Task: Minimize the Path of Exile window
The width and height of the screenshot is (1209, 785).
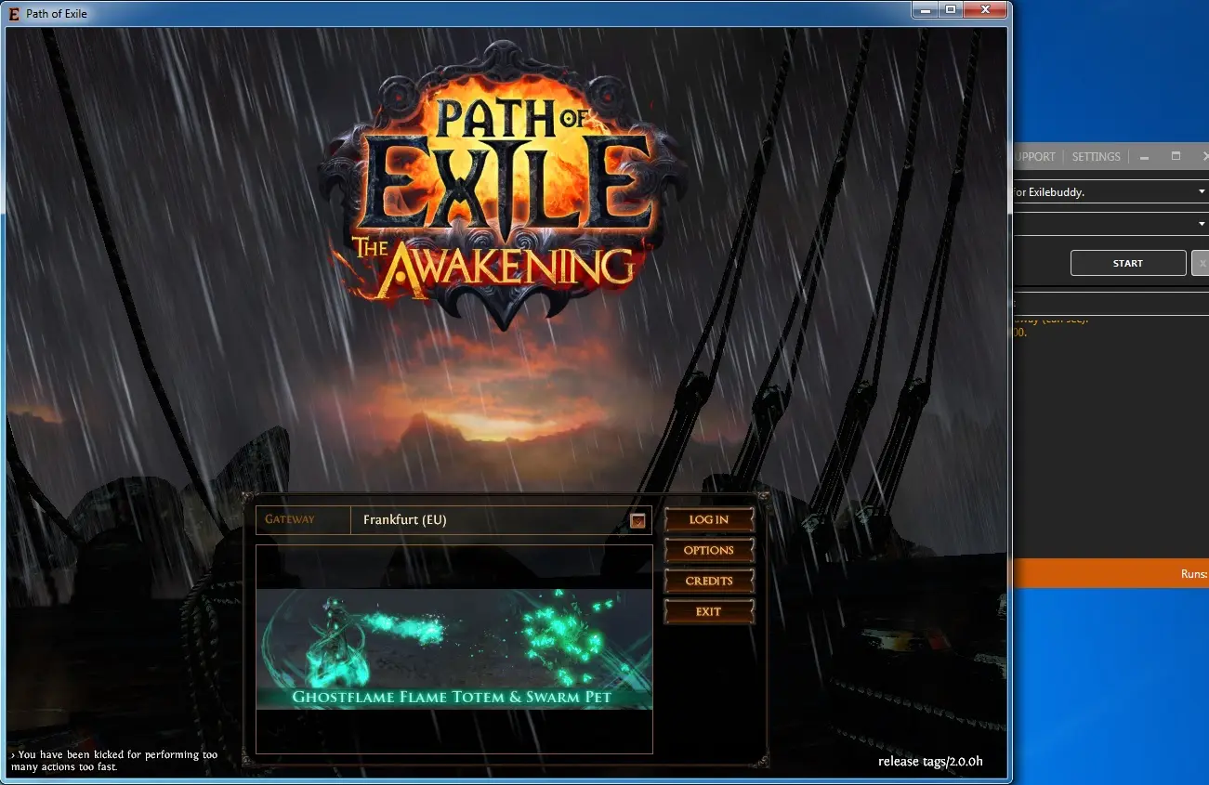Action: [x=924, y=9]
